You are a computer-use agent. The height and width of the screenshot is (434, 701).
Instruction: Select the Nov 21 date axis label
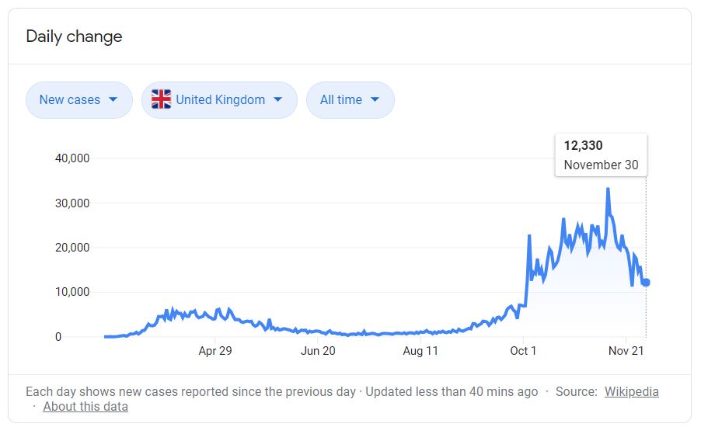point(626,351)
